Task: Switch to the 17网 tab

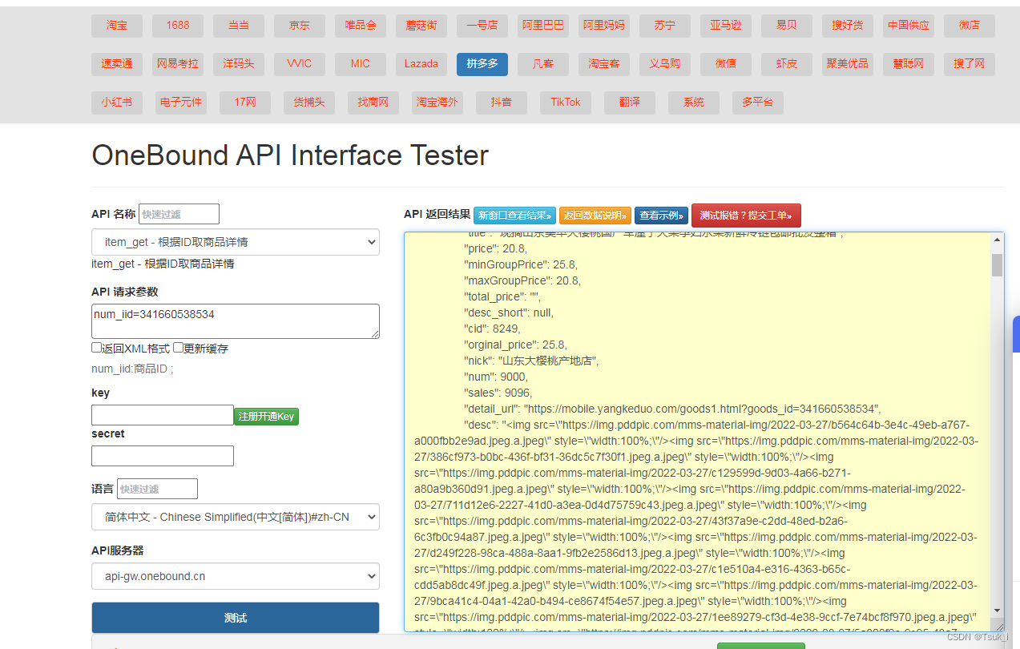Action: (245, 103)
